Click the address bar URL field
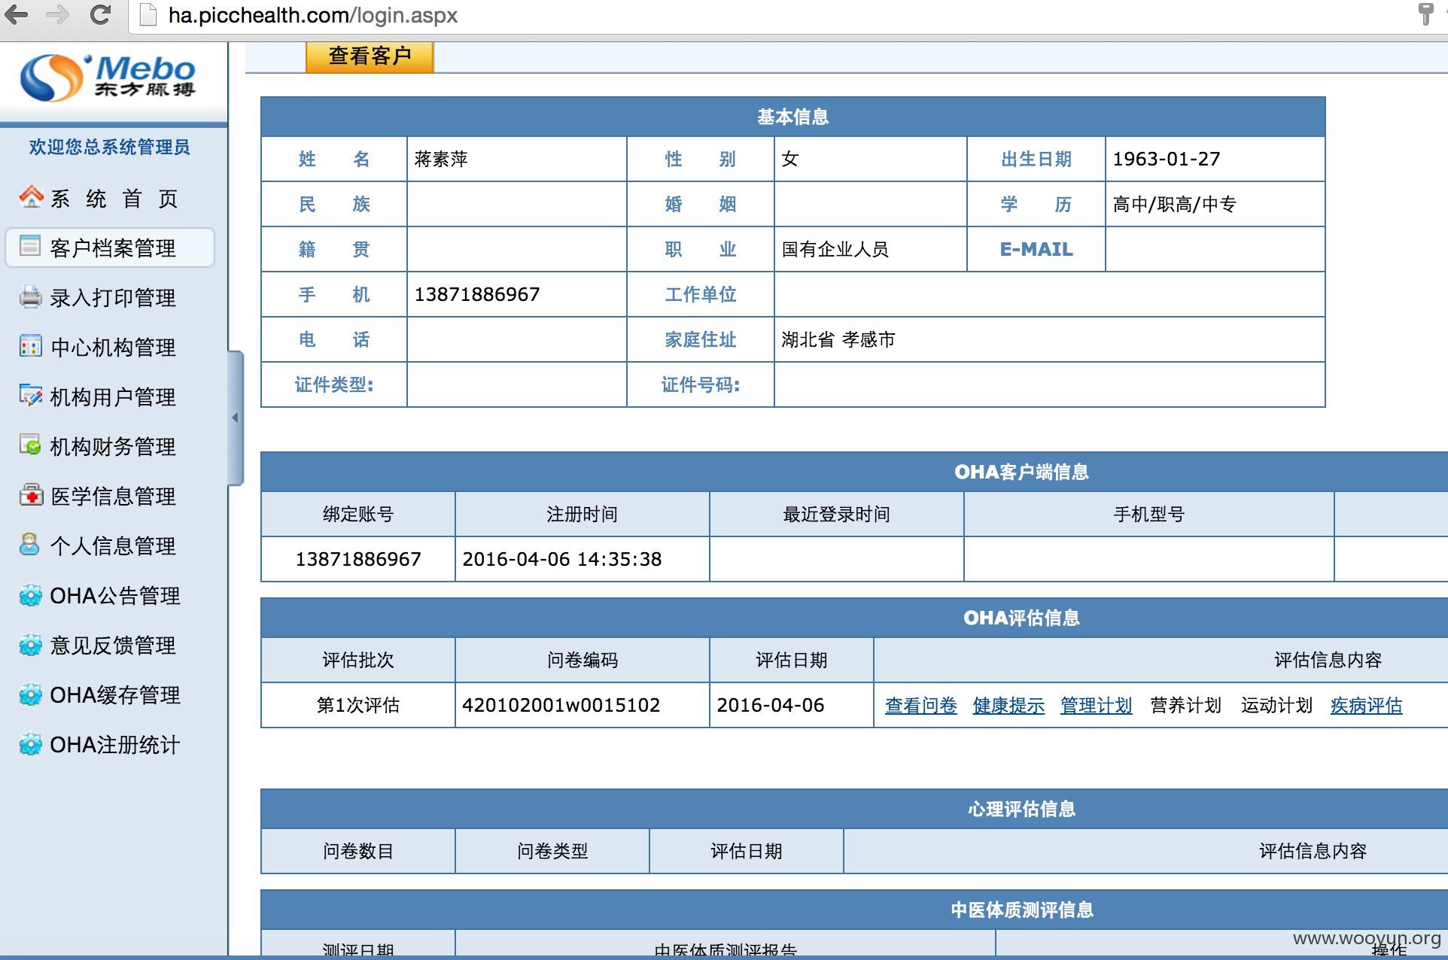The image size is (1448, 960). click(x=768, y=15)
